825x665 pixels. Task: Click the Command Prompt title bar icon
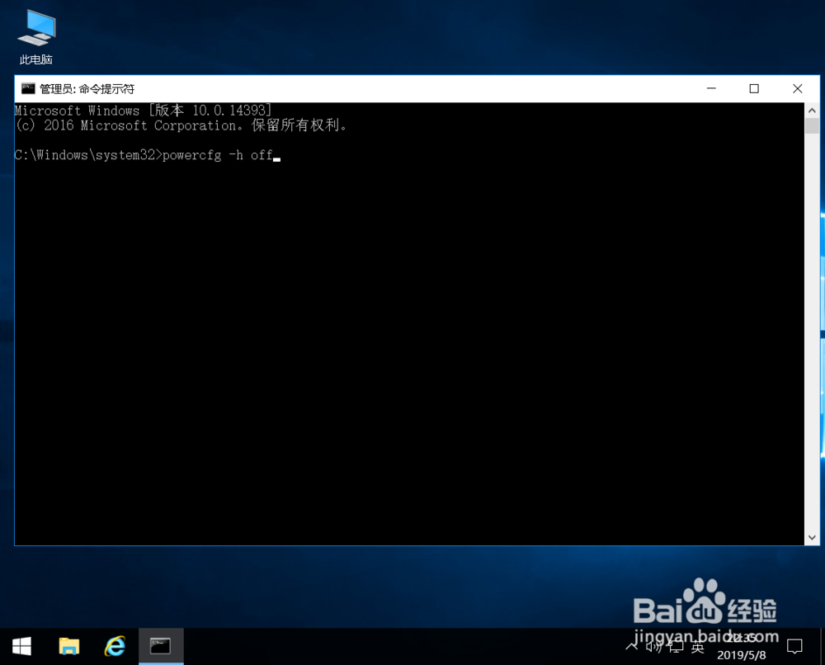(x=28, y=88)
